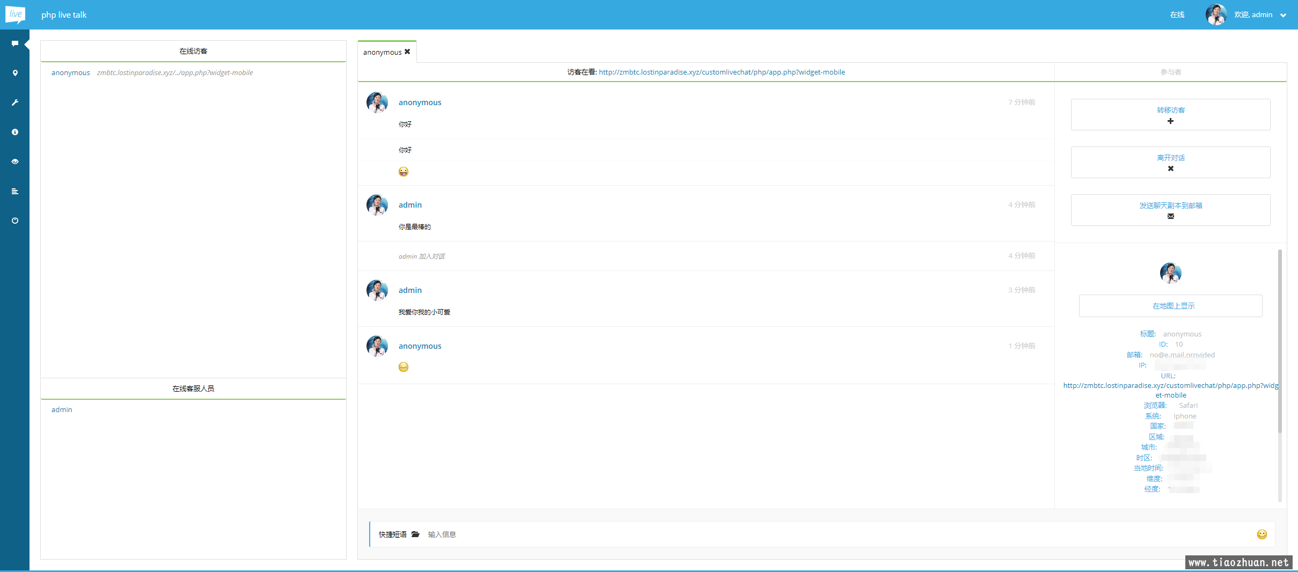
Task: Click the no@e.mail.provided email value
Action: 1182,355
